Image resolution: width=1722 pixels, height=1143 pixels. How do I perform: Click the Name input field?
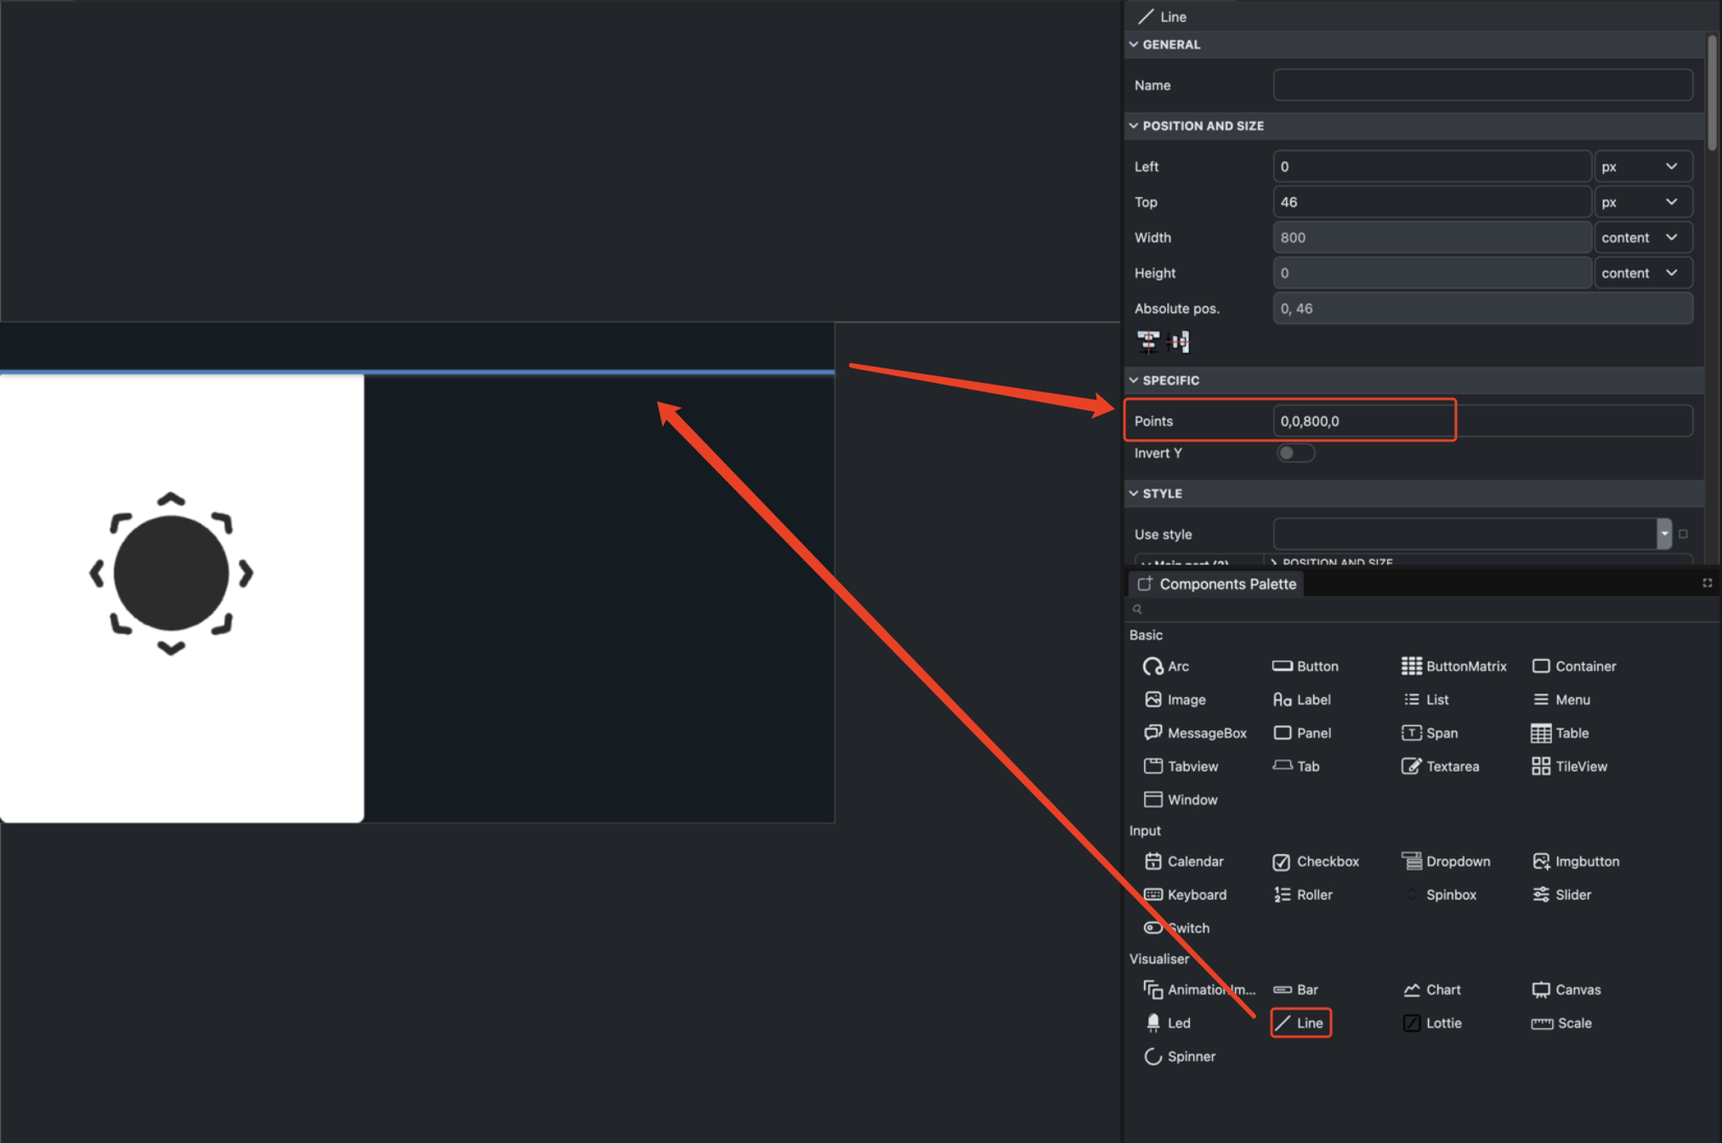pyautogui.click(x=1482, y=85)
